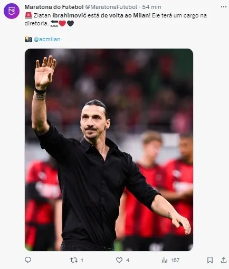Click the red siren emoji
This screenshot has width=229, height=269.
point(28,15)
